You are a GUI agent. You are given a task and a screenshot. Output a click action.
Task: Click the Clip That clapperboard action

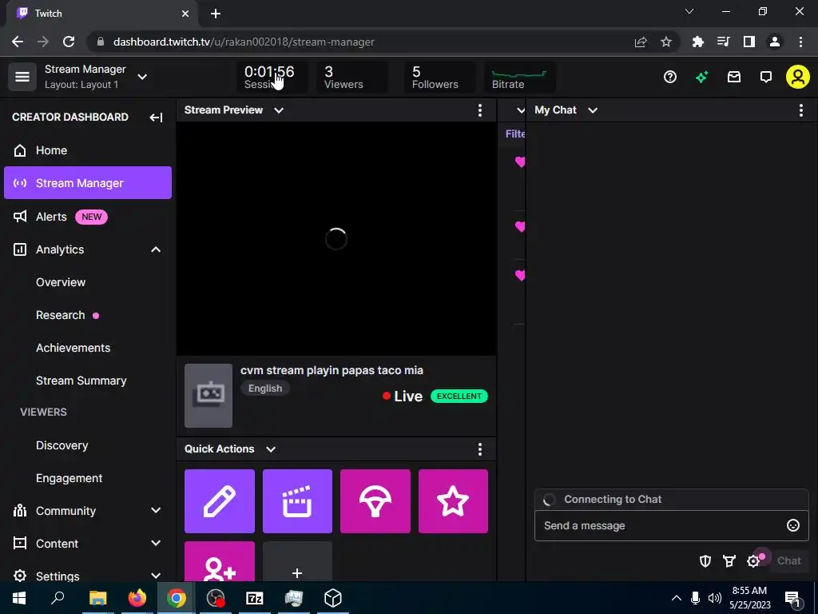(297, 501)
